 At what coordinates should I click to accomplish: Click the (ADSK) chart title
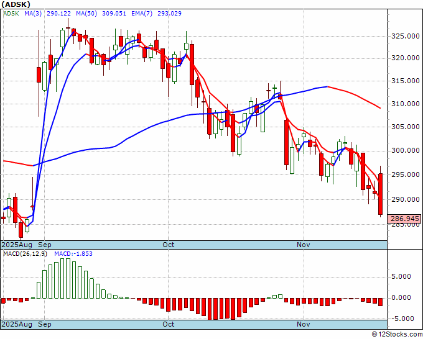point(16,4)
